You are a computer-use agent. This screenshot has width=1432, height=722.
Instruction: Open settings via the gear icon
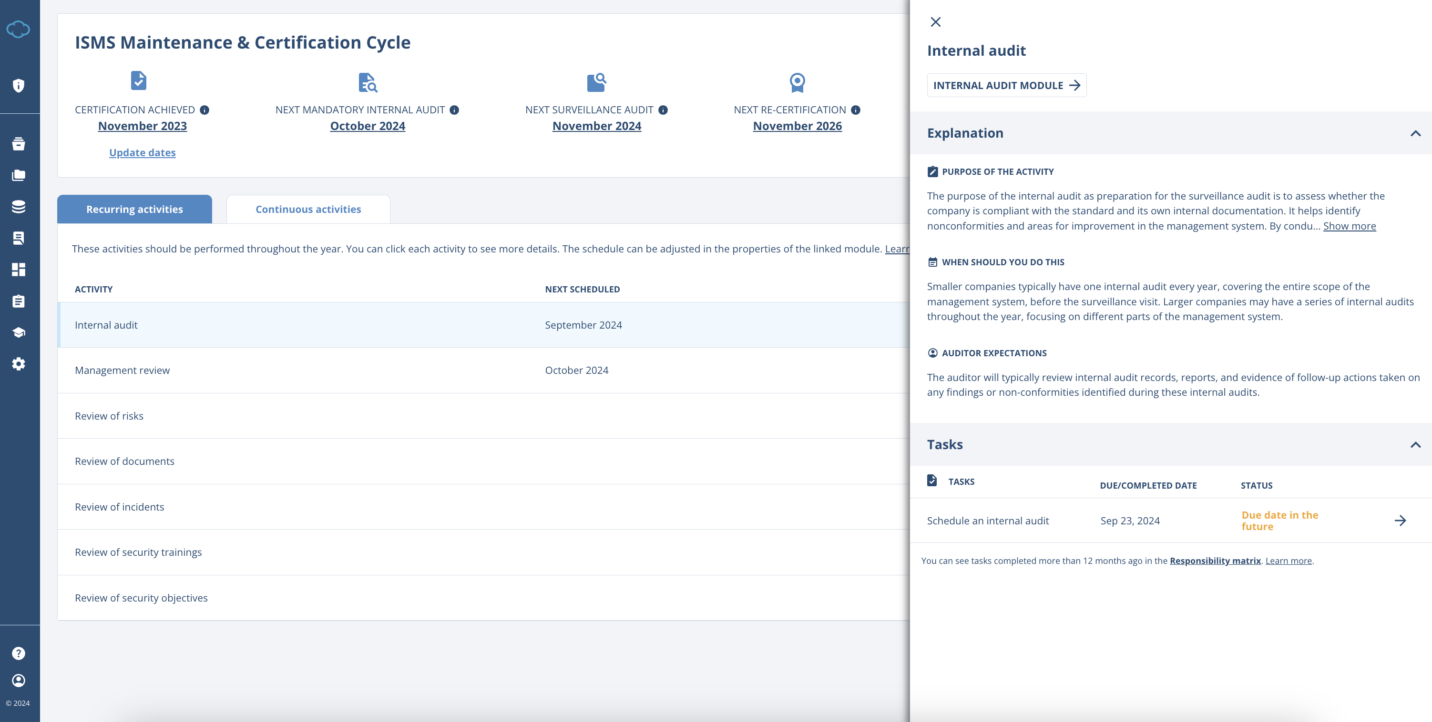[x=19, y=364]
